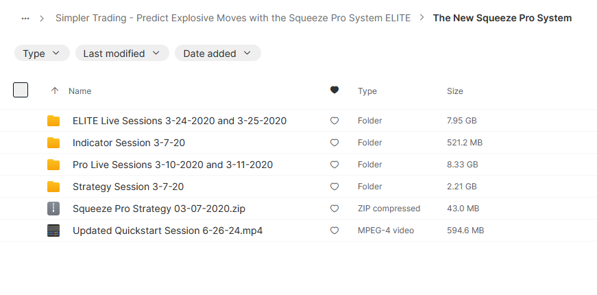This screenshot has width=597, height=295.
Task: Click the Pro Live Sessions folder icon
Action: [x=53, y=165]
